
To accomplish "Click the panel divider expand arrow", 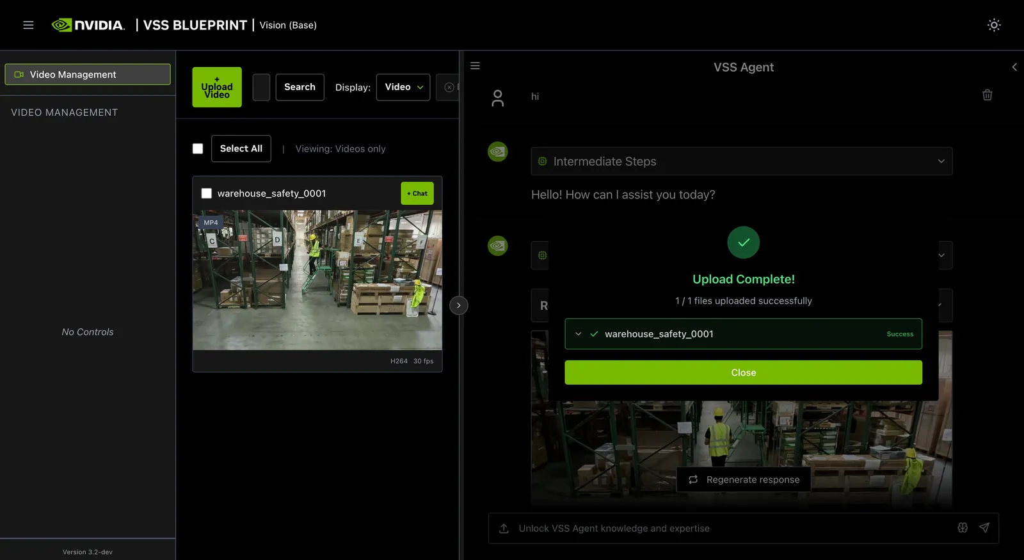I will point(459,305).
